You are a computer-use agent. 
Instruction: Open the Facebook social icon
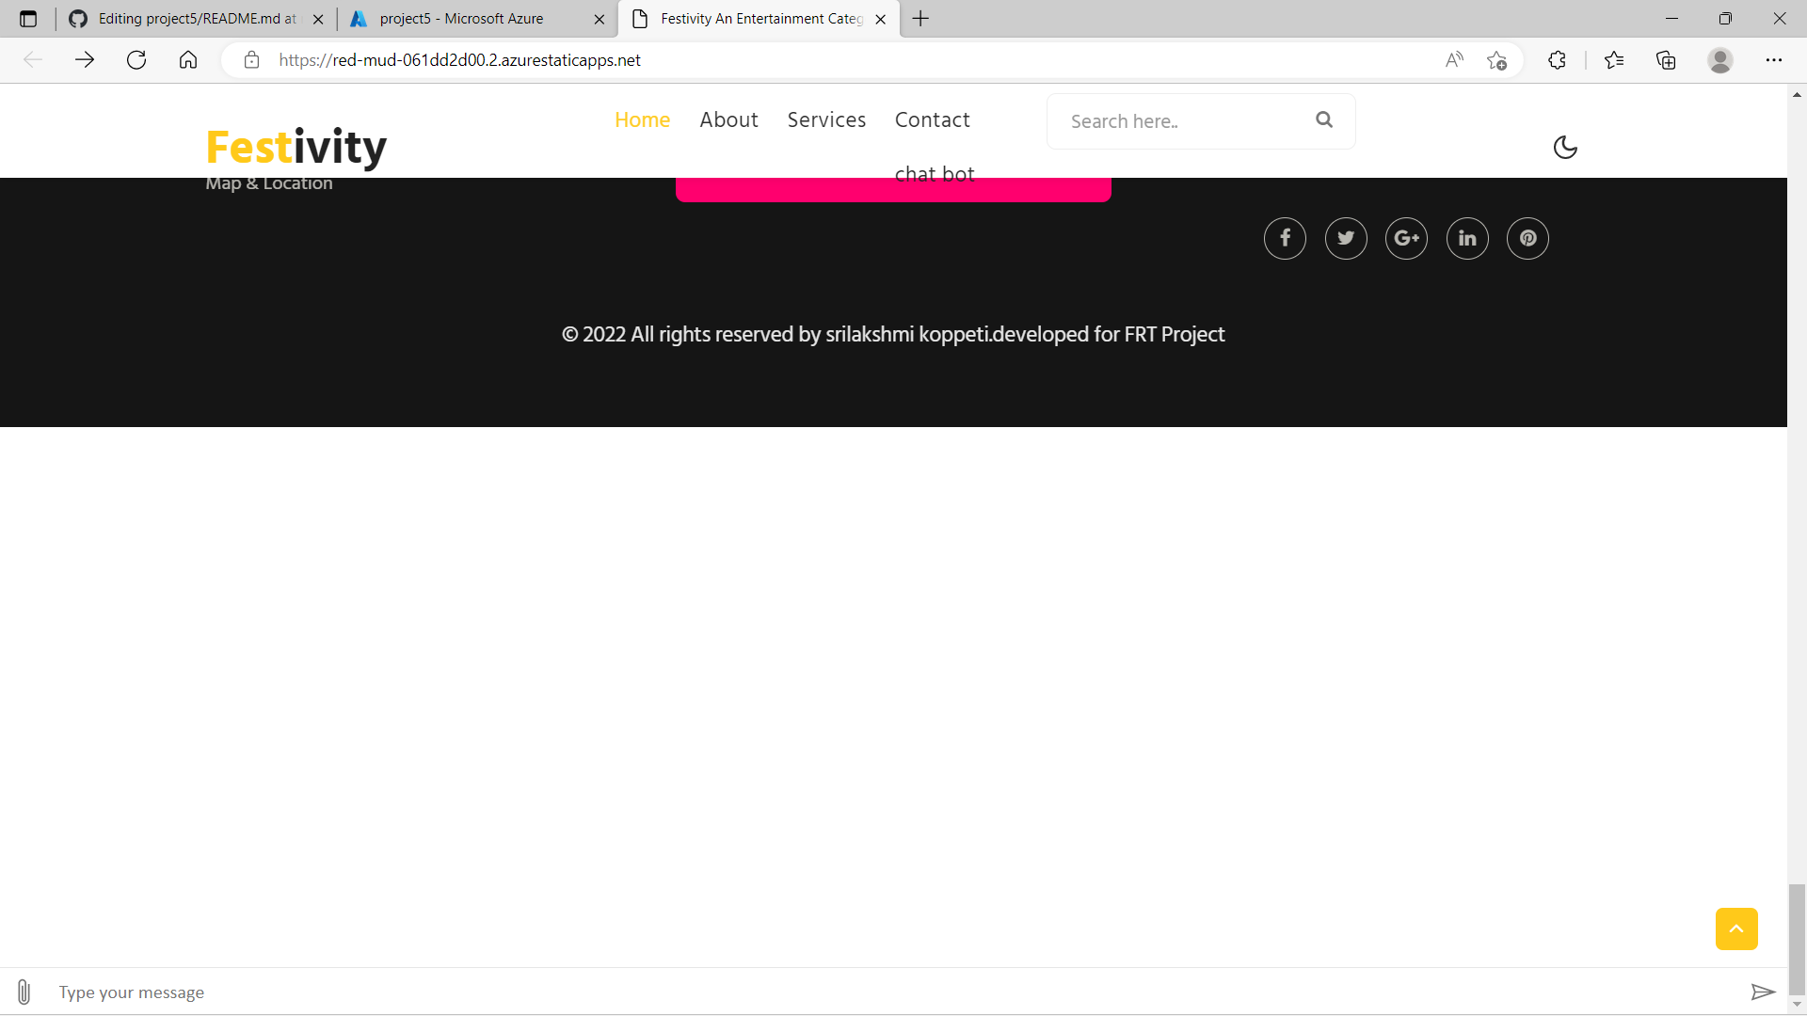click(1285, 238)
